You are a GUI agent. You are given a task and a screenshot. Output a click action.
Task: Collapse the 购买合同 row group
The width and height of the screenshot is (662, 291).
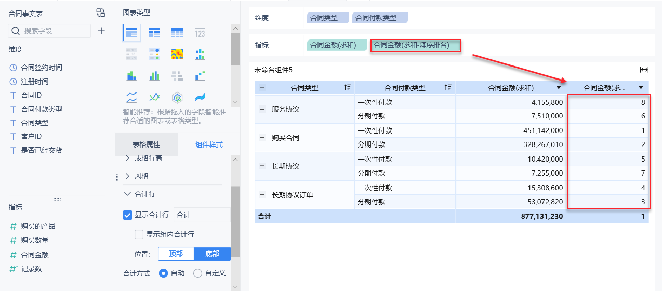(262, 138)
